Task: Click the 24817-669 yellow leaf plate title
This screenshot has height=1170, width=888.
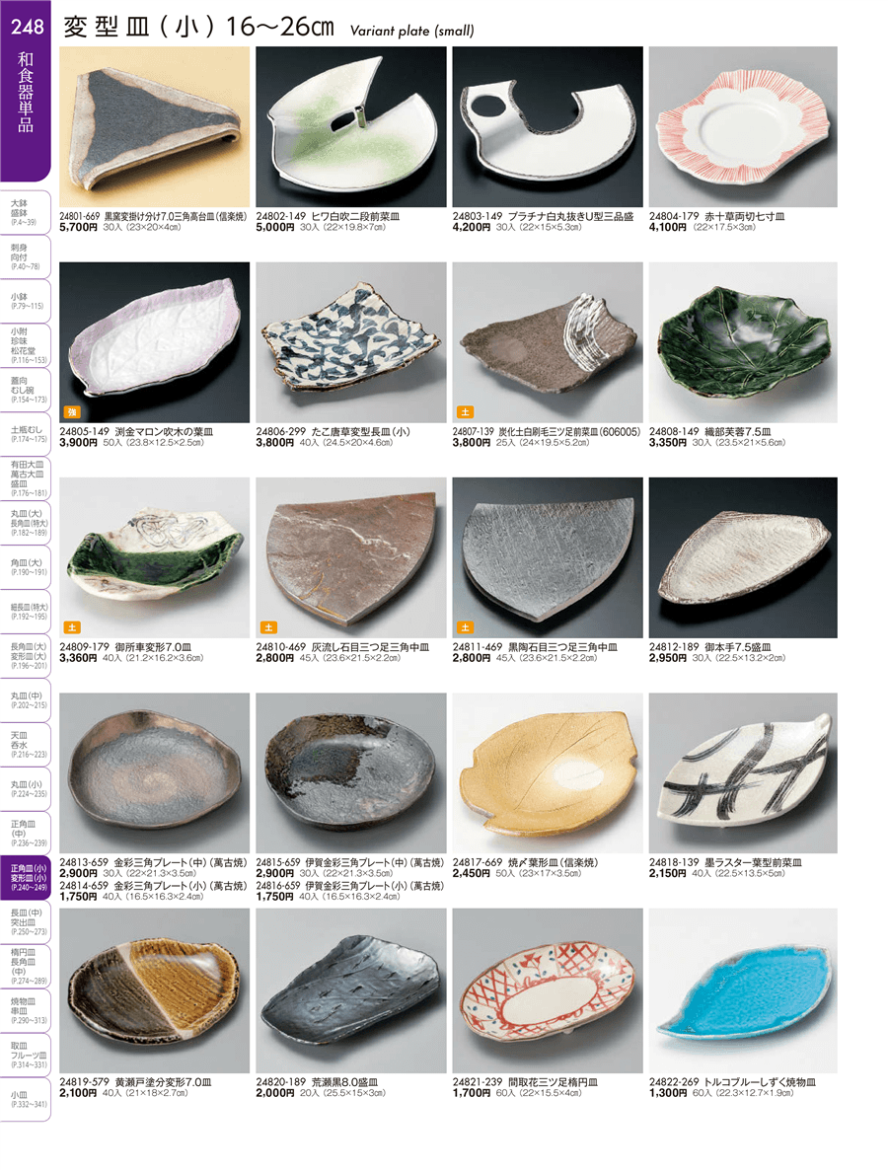Action: (525, 862)
